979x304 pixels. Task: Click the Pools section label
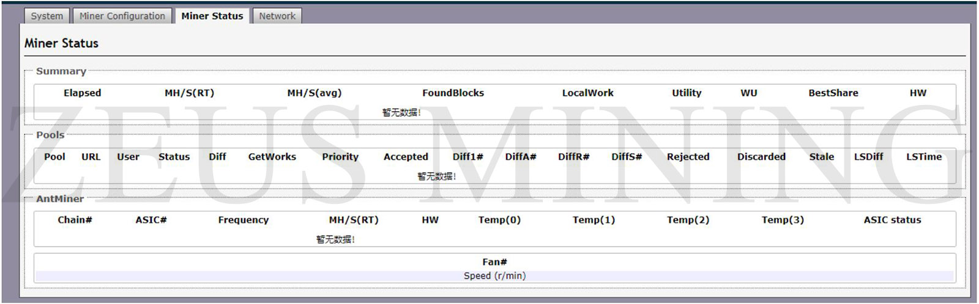point(50,135)
